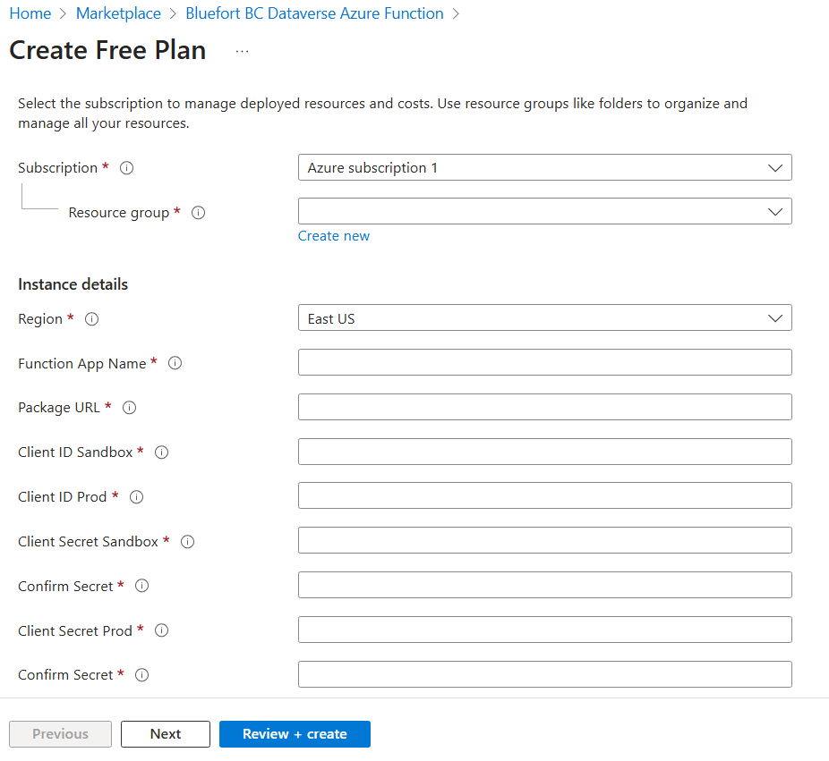The image size is (829, 761).
Task: Click the Client ID Prod info icon
Action: pyautogui.click(x=137, y=497)
